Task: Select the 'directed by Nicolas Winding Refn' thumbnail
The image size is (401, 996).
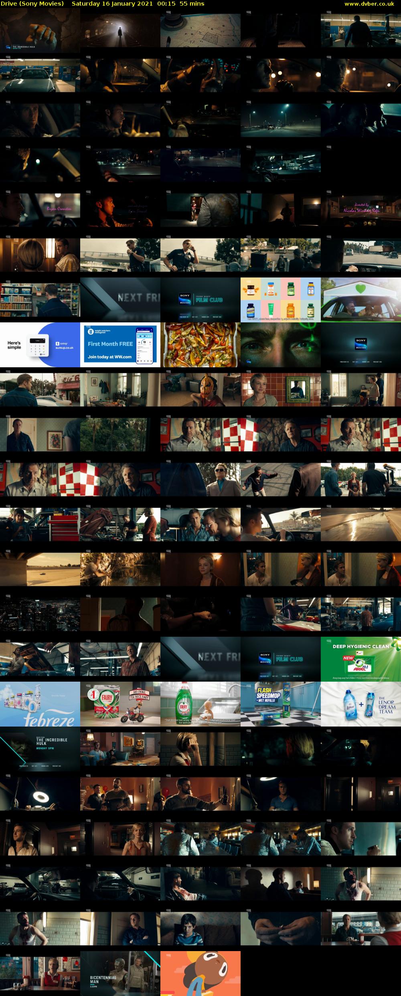Action: click(361, 210)
